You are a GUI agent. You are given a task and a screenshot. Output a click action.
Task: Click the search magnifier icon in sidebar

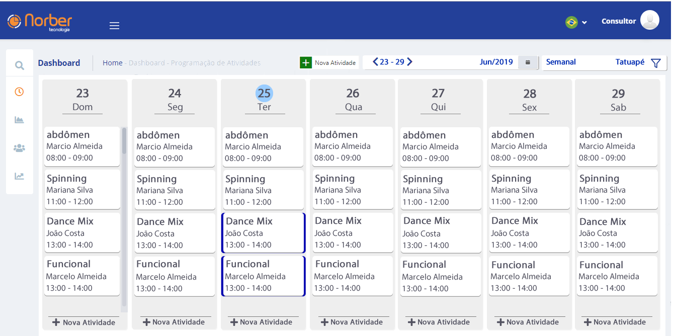[x=20, y=65]
